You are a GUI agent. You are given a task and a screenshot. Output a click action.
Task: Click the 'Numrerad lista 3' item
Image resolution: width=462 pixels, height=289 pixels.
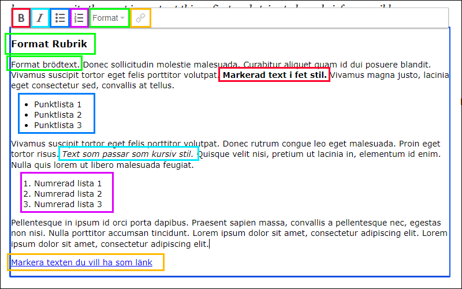(x=68, y=204)
